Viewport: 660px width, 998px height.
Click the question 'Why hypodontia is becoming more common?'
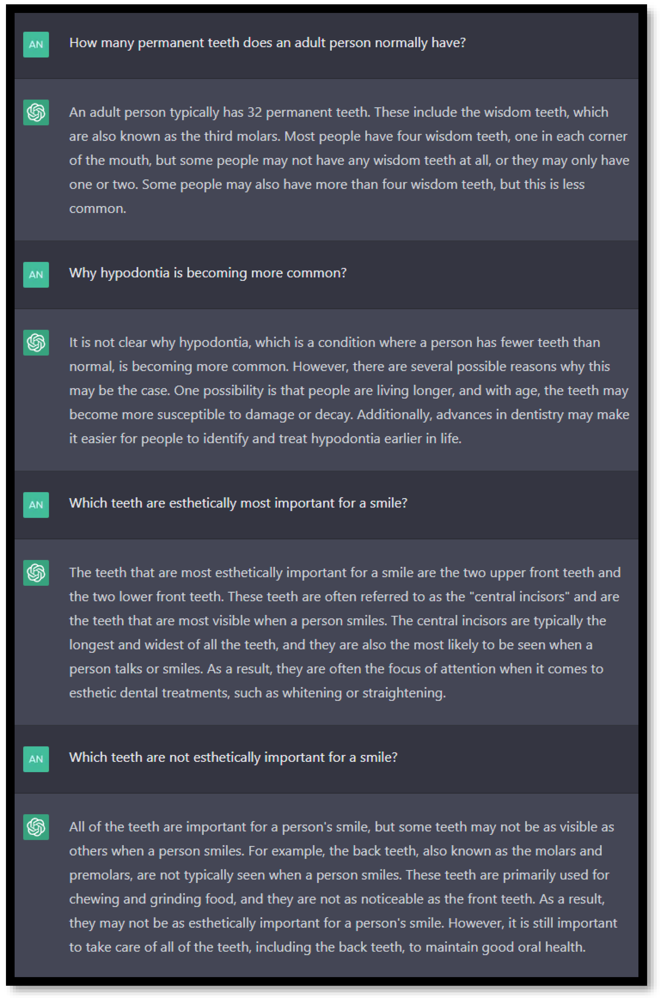(x=207, y=273)
